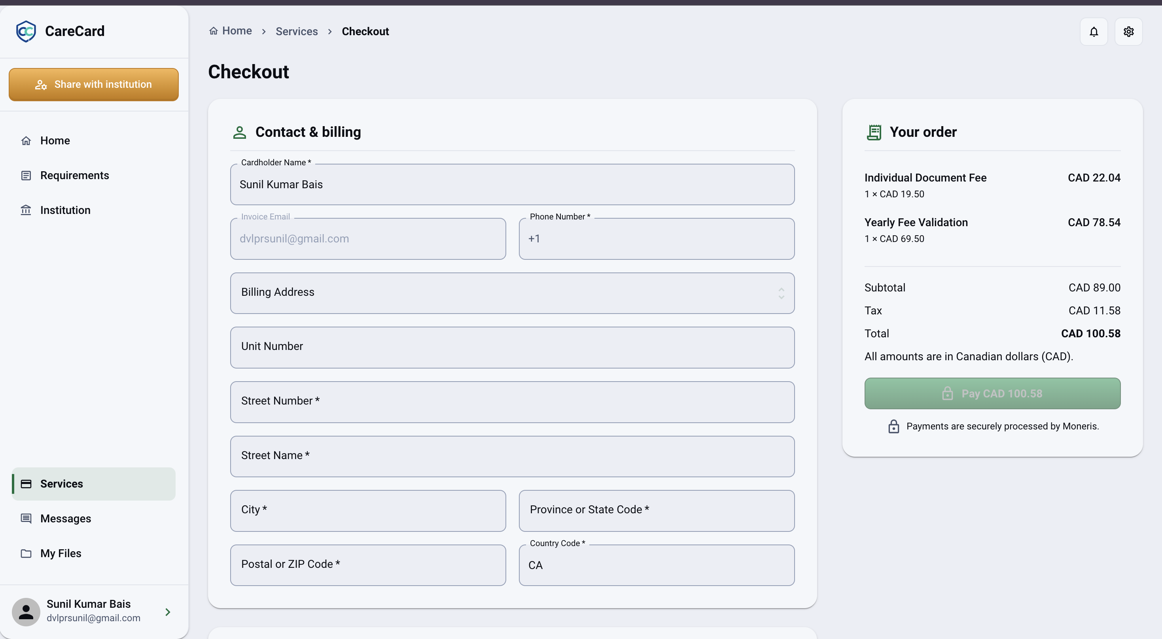The width and height of the screenshot is (1162, 639).
Task: Focus the Phone Number field
Action: click(656, 239)
